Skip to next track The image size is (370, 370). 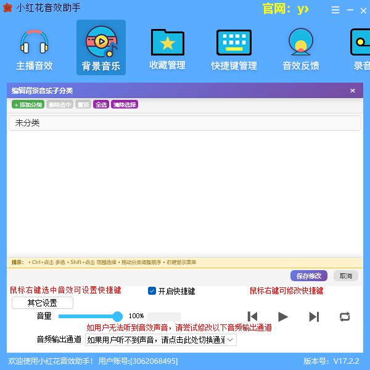pyautogui.click(x=314, y=316)
